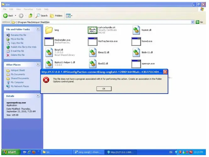Select the openvpn.exe file icon
The height and width of the screenshot is (157, 209).
click(x=136, y=63)
